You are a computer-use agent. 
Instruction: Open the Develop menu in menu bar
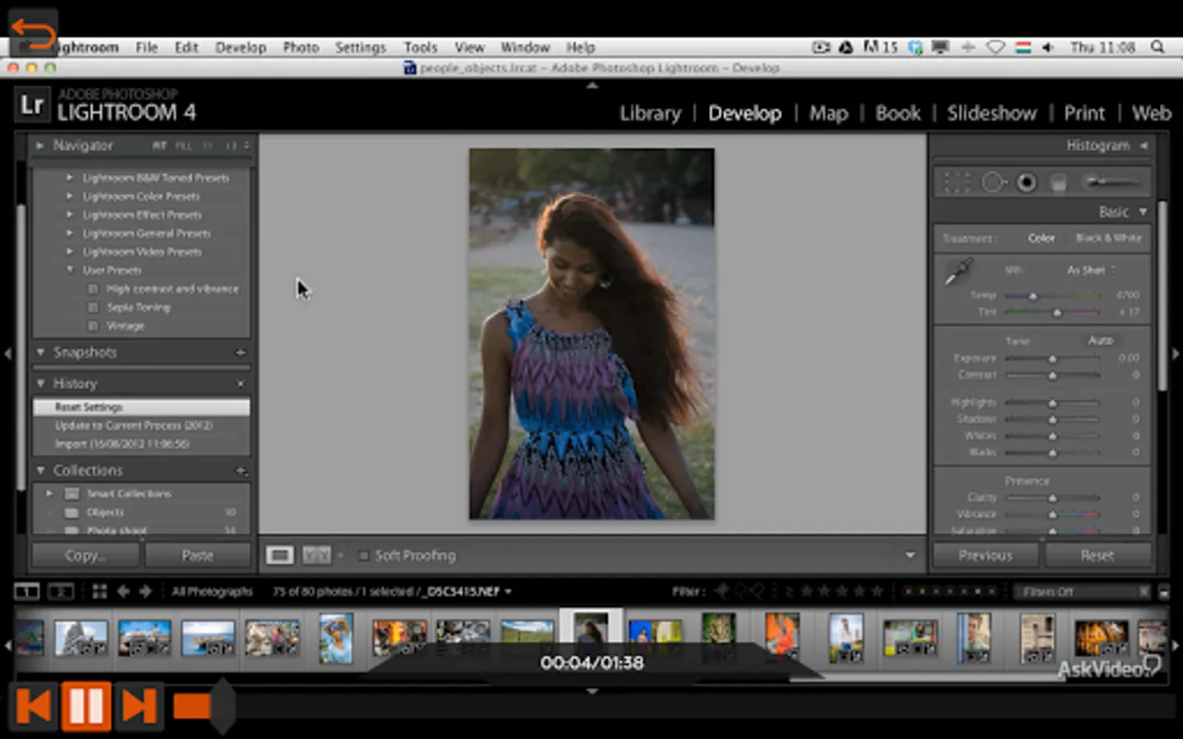click(x=240, y=48)
